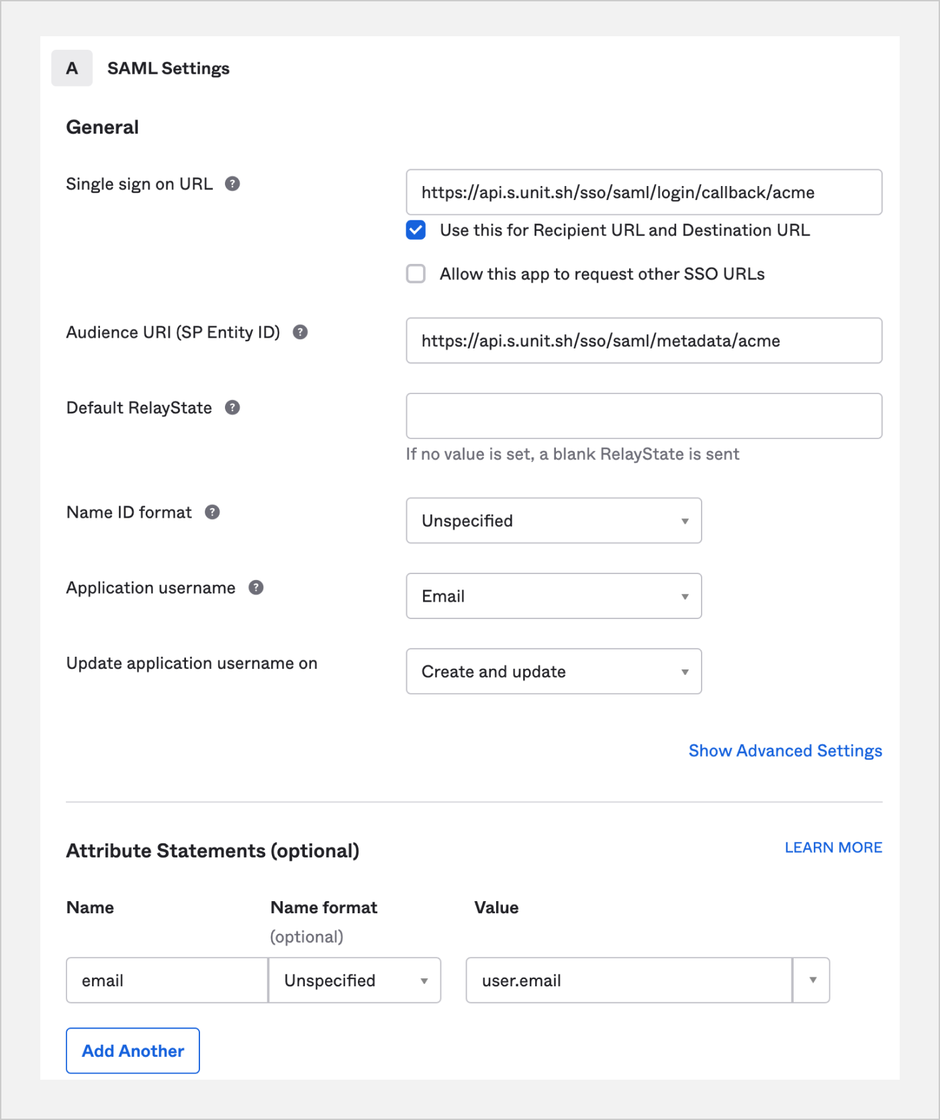
Task: Open Update application username on dropdown
Action: pyautogui.click(x=553, y=671)
